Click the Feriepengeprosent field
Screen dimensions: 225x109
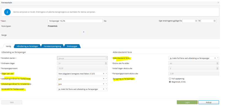[82, 68]
